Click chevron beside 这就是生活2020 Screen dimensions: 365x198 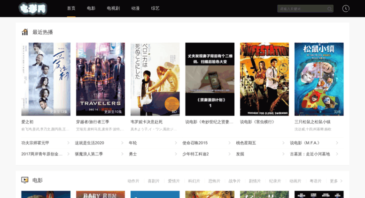[122, 143]
